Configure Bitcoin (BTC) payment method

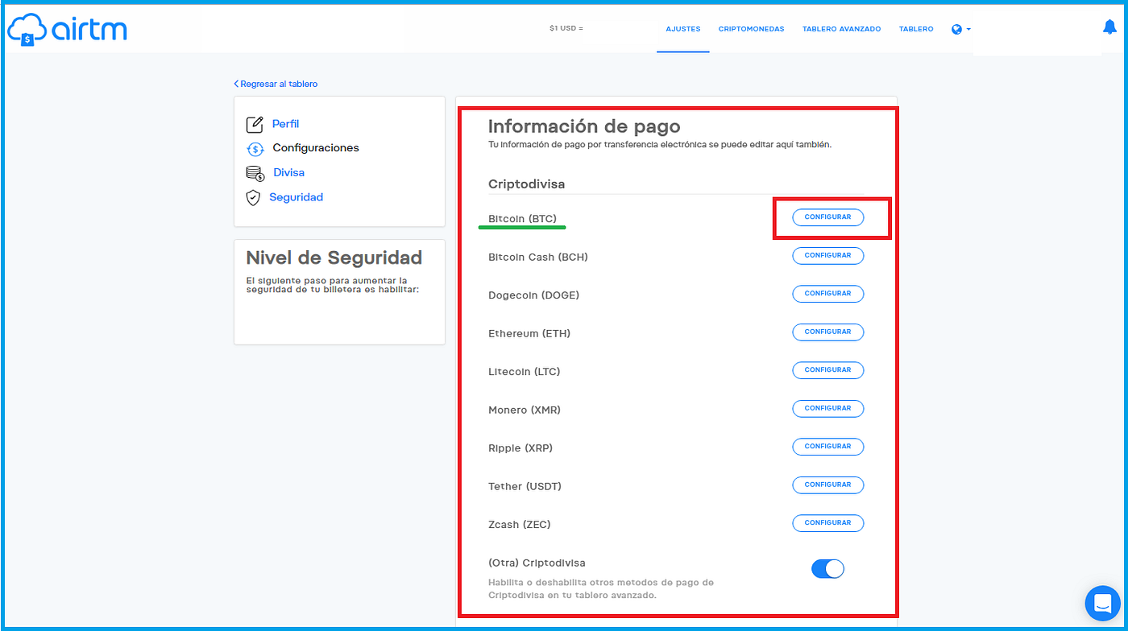(x=827, y=217)
